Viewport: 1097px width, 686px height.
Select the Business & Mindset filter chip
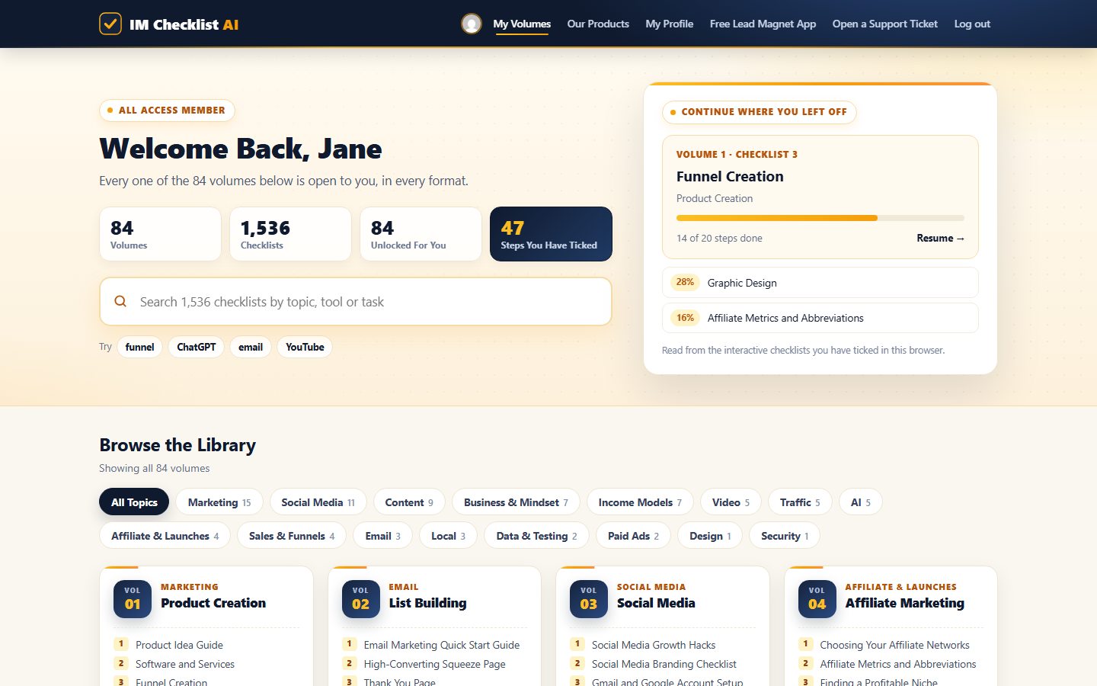[516, 502]
